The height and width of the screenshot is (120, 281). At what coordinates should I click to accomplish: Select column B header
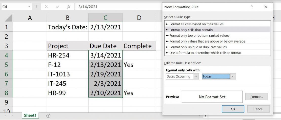click(68, 18)
